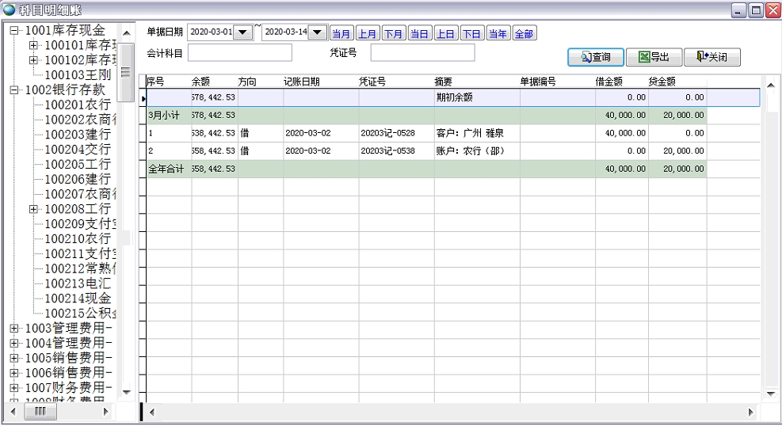
Task: Click the 查询 search button
Action: 595,57
